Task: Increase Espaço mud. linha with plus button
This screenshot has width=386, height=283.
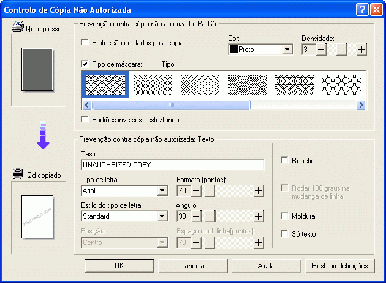Action: pyautogui.click(x=259, y=243)
